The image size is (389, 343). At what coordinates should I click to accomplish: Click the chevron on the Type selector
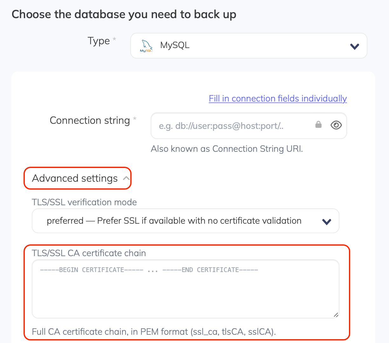pos(354,46)
